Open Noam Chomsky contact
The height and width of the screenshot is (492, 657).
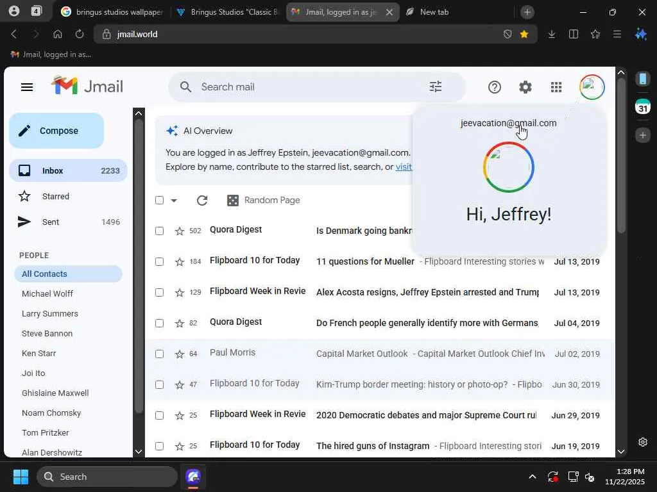point(51,413)
